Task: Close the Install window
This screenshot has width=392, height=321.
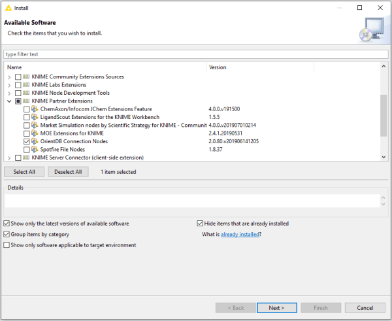Action: 380,8
